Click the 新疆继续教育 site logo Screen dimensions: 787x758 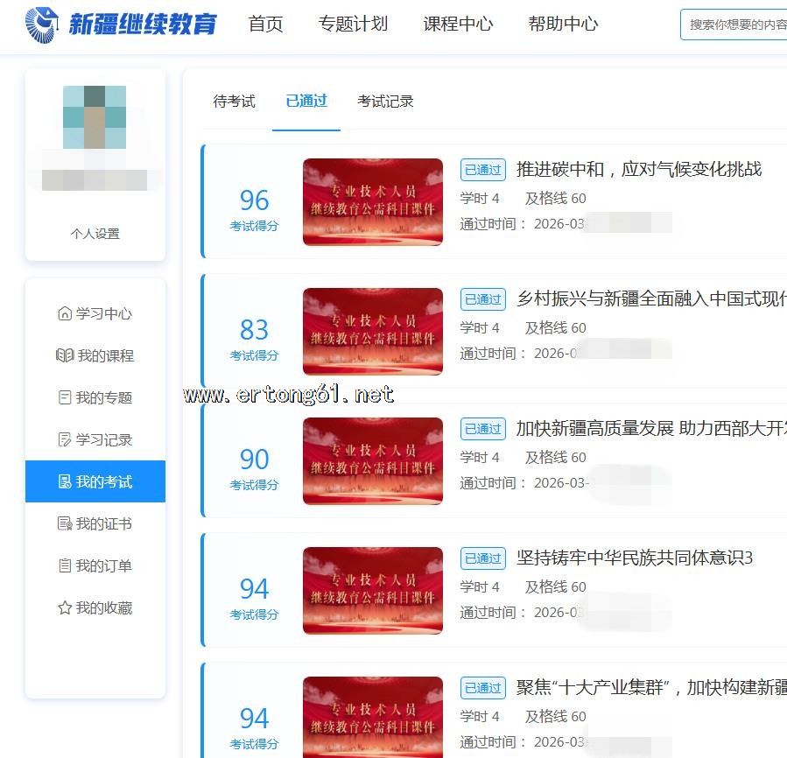(121, 25)
